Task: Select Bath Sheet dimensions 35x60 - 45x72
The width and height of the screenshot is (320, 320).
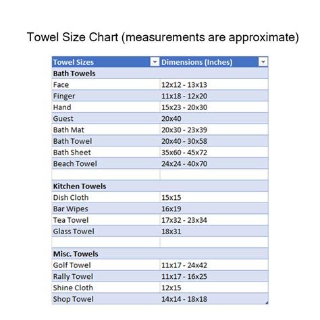Action: coord(214,153)
